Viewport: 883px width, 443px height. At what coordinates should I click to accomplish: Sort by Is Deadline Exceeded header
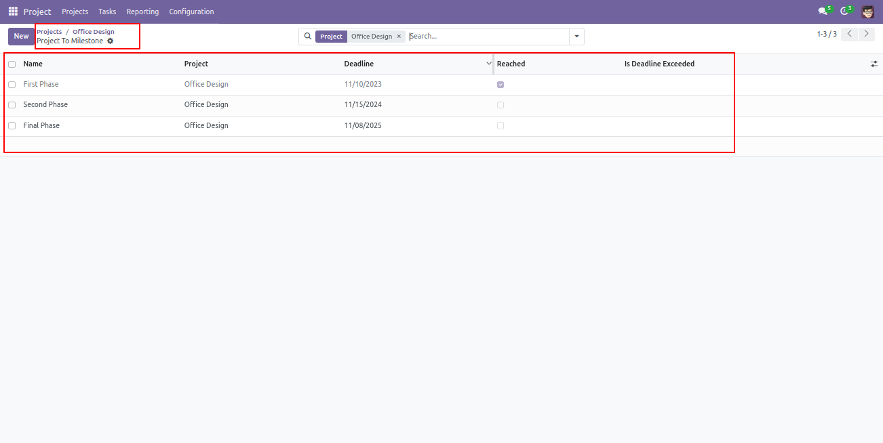point(659,64)
